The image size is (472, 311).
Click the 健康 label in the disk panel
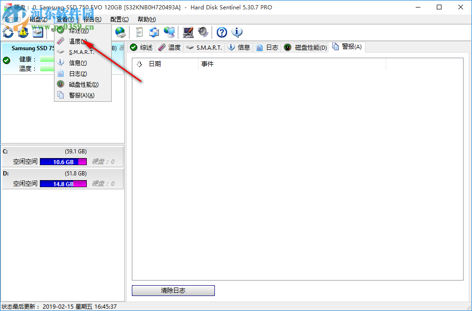click(27, 60)
